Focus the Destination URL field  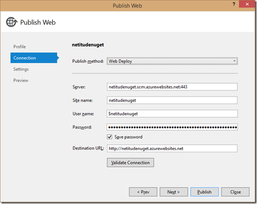tap(172, 148)
